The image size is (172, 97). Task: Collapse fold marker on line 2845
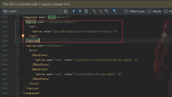tap(18, 21)
